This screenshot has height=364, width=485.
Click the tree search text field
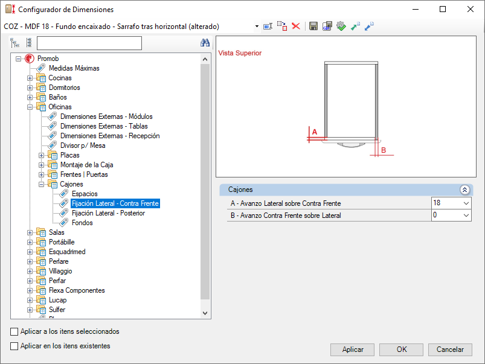click(89, 43)
